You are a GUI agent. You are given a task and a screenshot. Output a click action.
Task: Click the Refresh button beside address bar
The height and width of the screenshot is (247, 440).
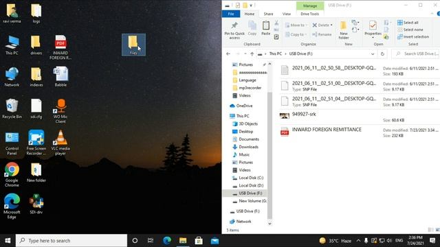point(382,54)
